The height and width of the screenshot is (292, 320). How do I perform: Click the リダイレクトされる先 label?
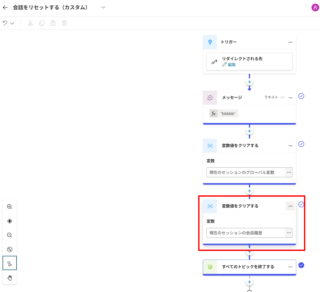coord(242,59)
